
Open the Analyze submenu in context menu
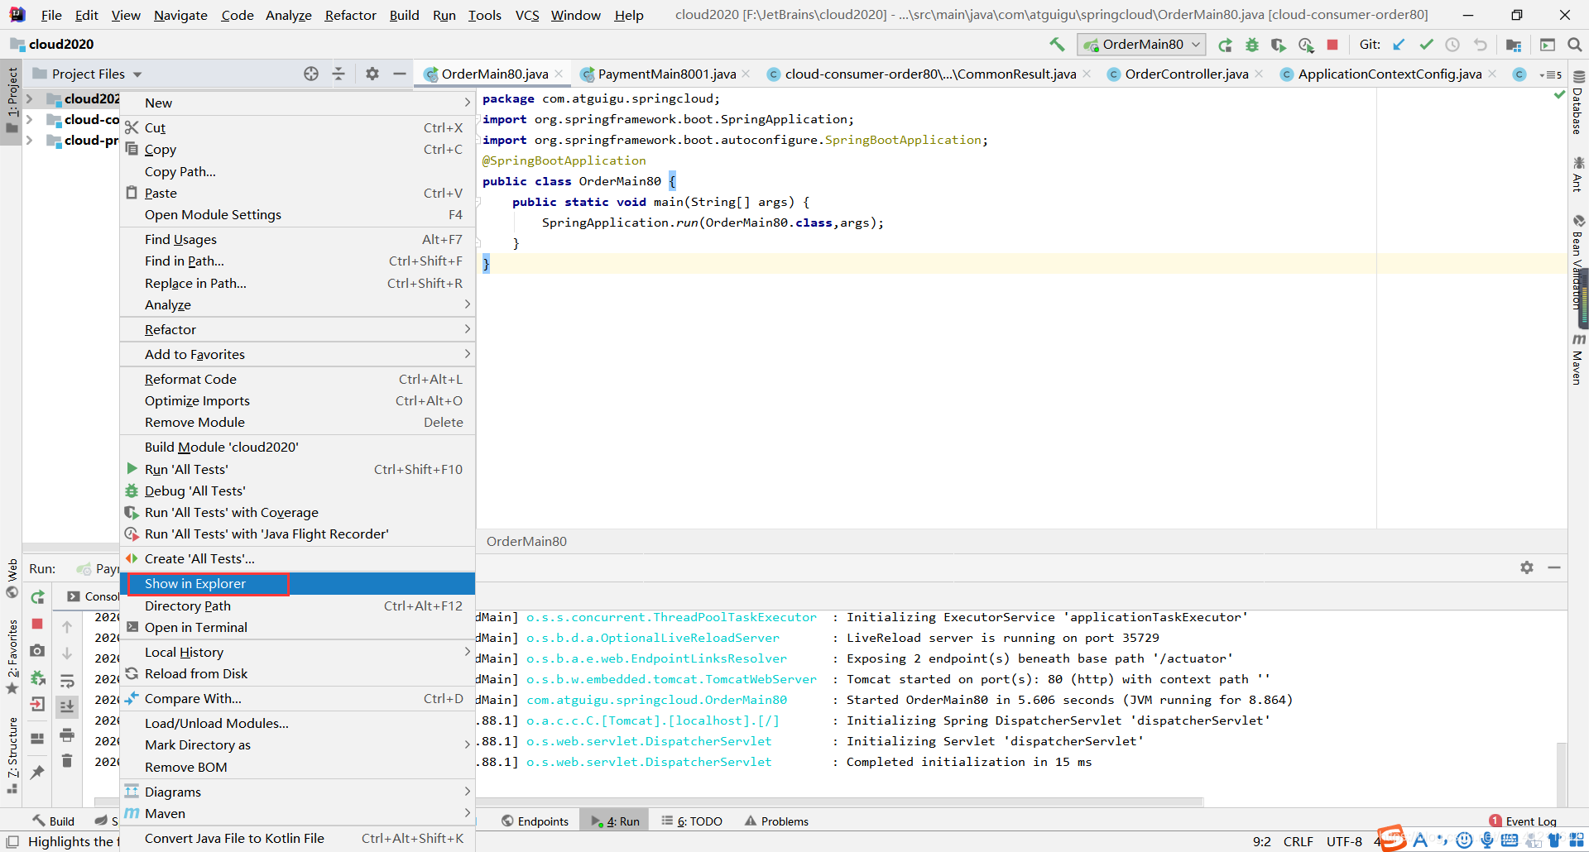tap(298, 304)
